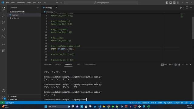Open the Extensions view
The image size is (194, 109).
click(x=3, y=36)
